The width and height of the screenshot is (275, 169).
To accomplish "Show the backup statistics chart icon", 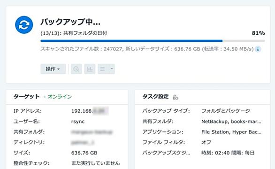I will (90, 69).
